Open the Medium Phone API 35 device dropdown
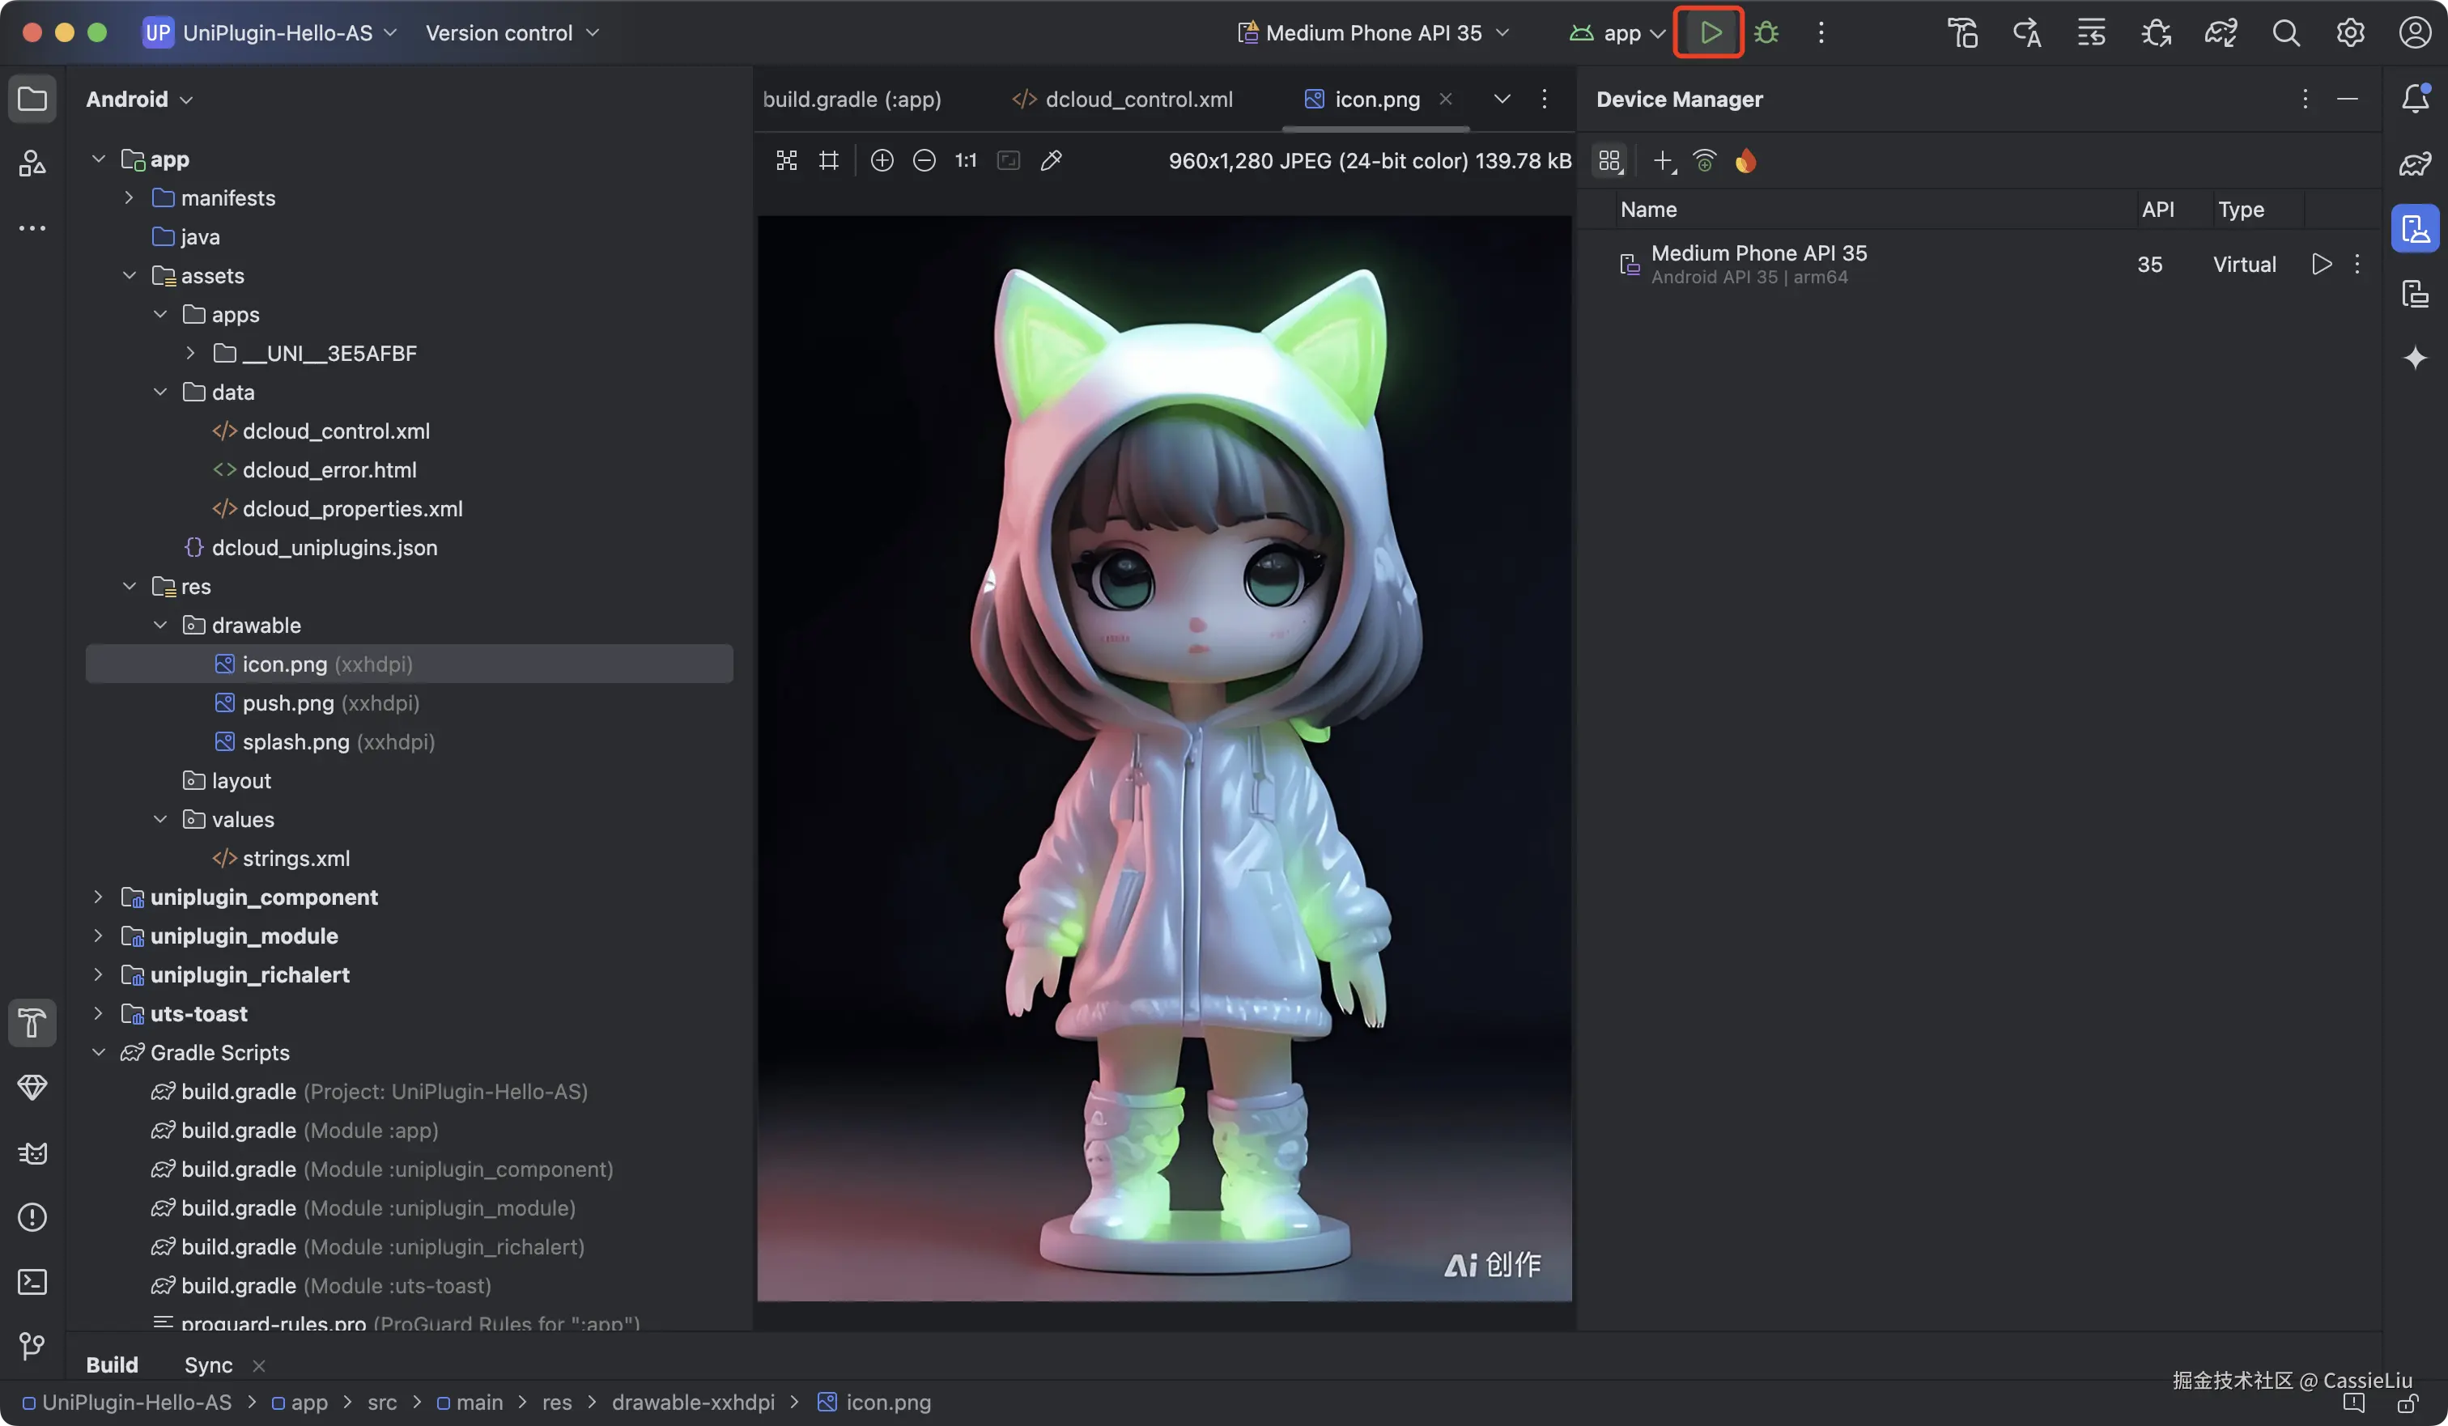The image size is (2448, 1426). pyautogui.click(x=1374, y=33)
